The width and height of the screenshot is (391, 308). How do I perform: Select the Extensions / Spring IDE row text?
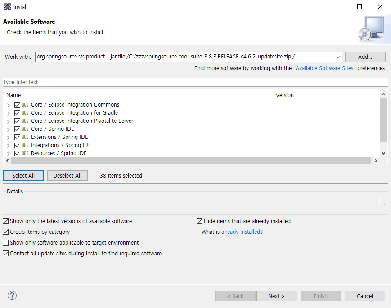59,137
